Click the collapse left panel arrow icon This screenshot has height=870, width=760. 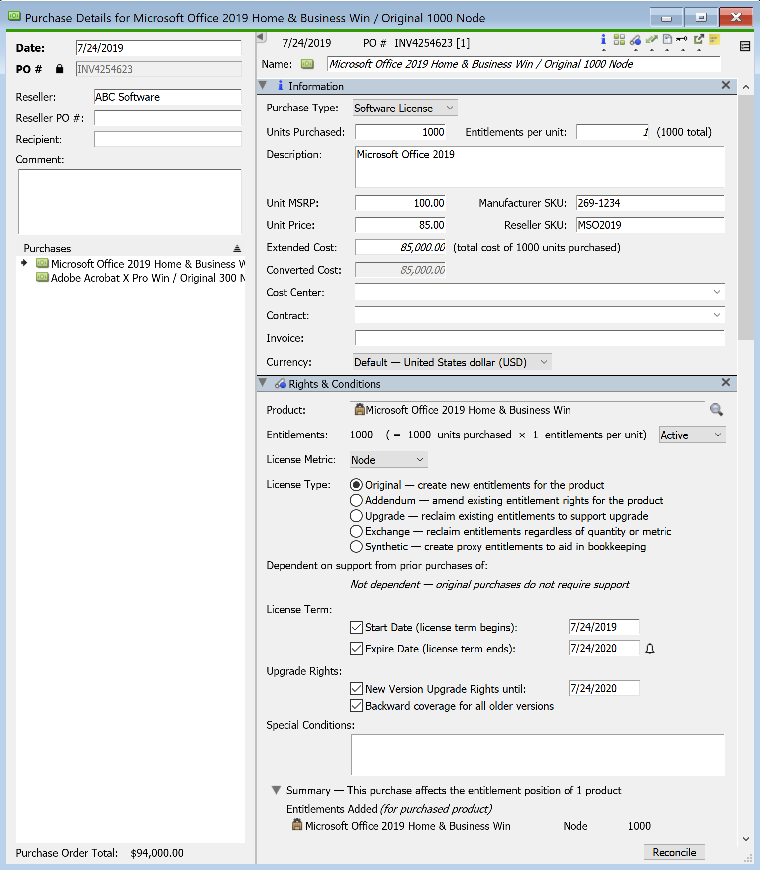click(261, 37)
